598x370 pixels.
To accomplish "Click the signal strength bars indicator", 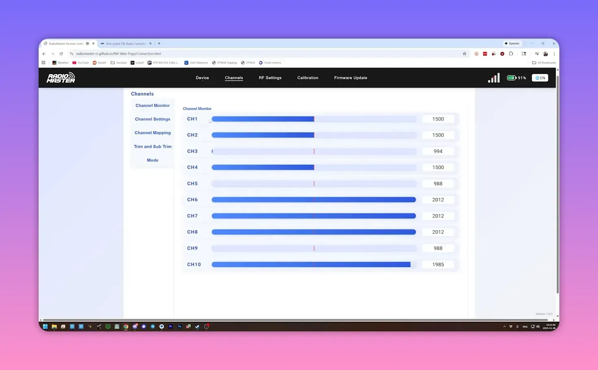I will coord(493,78).
